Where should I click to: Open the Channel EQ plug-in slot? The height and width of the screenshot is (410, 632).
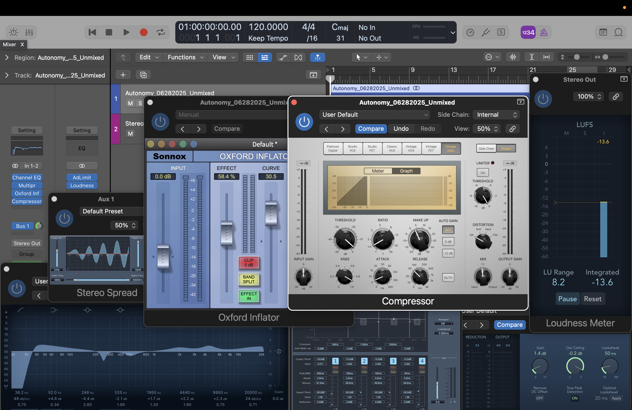[x=27, y=177]
